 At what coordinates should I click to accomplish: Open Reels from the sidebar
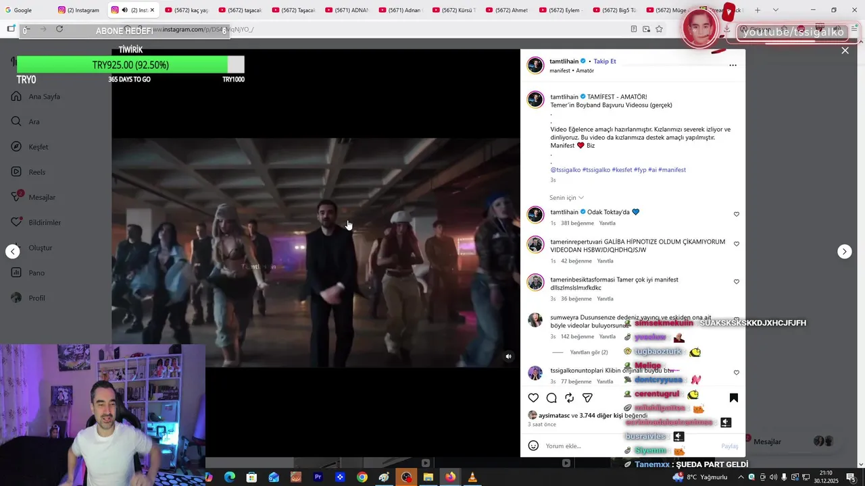pyautogui.click(x=28, y=172)
